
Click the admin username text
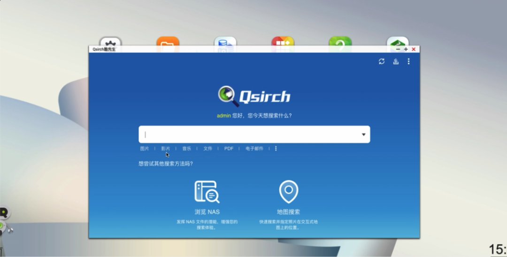coord(224,115)
